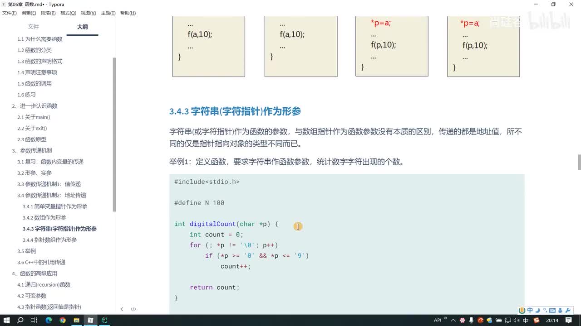
Task: Open the volume control tray icon
Action: [516, 320]
